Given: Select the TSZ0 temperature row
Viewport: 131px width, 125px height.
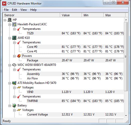Looking at the screenshot, I should point(75,33).
